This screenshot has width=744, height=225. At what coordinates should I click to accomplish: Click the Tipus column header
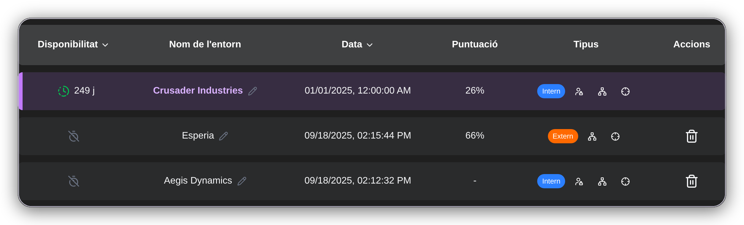coord(586,44)
